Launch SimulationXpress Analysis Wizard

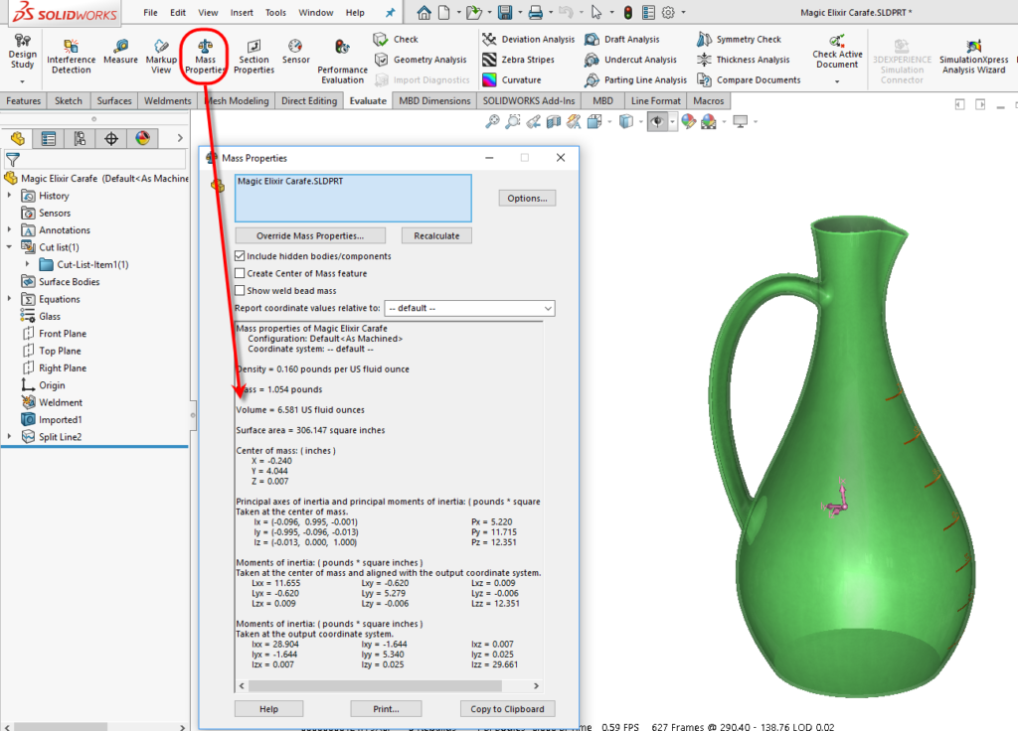(x=974, y=57)
